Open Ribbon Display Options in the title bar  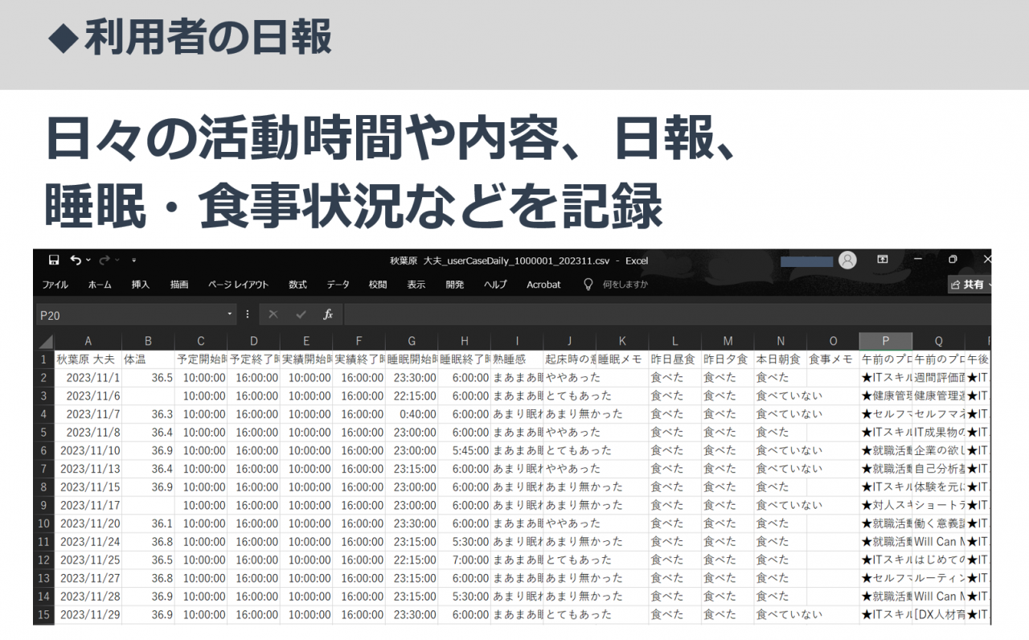click(x=883, y=260)
